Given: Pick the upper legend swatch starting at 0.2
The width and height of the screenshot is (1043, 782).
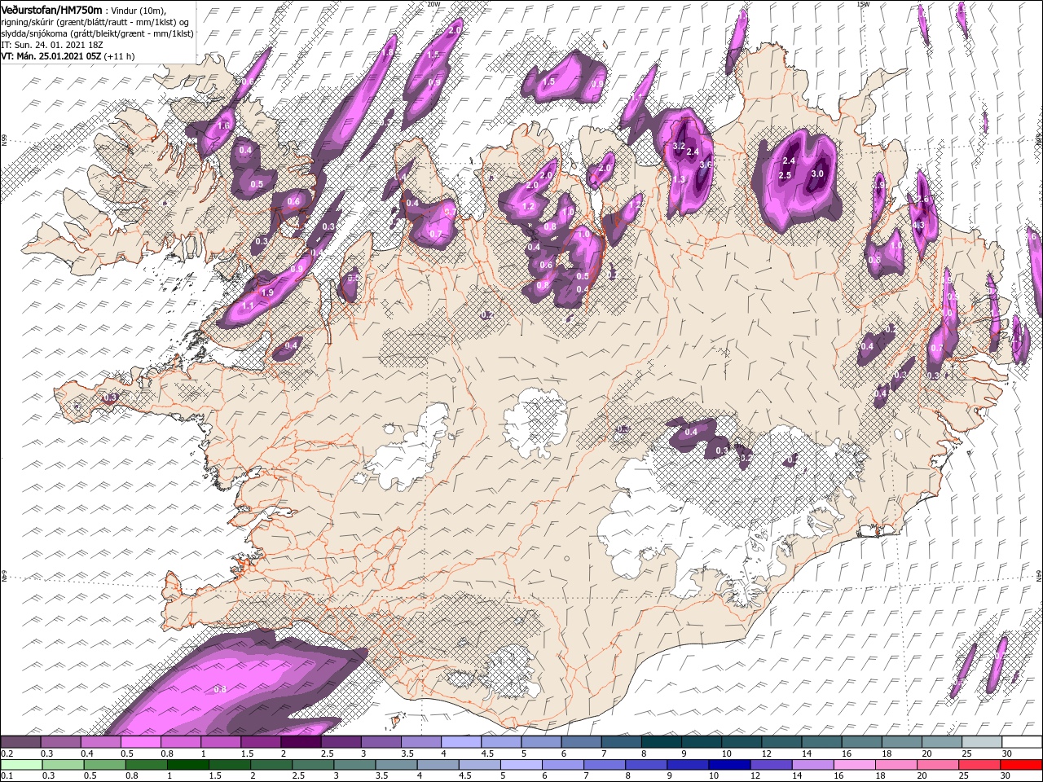Looking at the screenshot, I should [x=21, y=742].
